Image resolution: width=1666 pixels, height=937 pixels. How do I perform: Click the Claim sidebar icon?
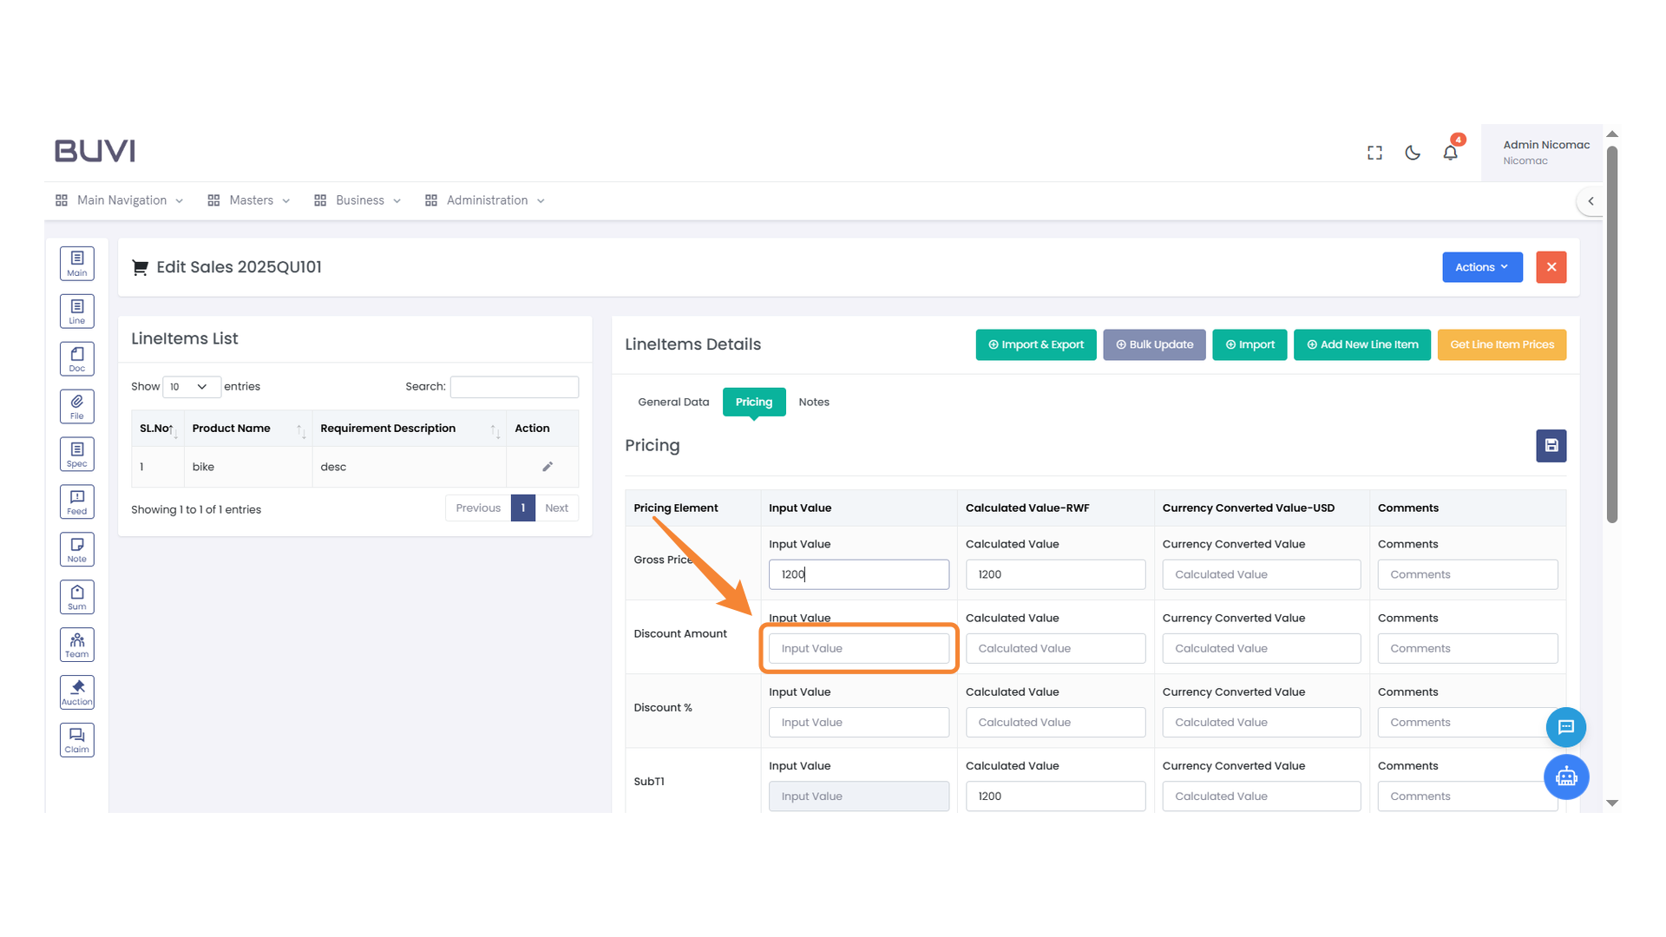[x=76, y=740]
